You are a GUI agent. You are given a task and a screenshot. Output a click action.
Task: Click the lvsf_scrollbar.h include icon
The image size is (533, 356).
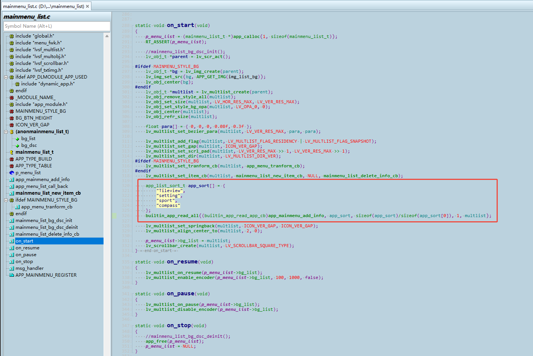click(x=12, y=63)
